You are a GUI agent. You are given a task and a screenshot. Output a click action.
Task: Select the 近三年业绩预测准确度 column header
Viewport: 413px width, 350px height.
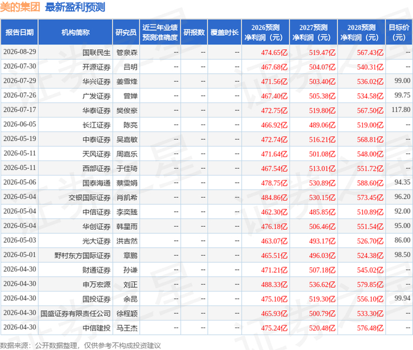[x=160, y=32]
